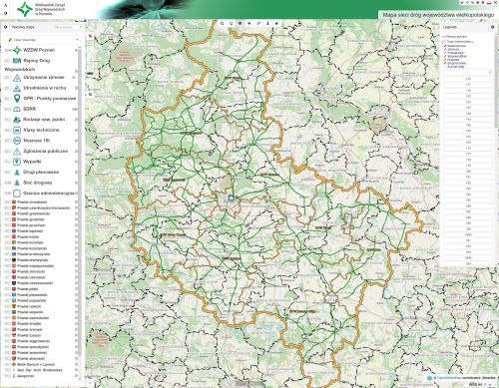The image size is (499, 388).
Task: Expand options at end of Nośność 10t row
Action: (x=76, y=141)
